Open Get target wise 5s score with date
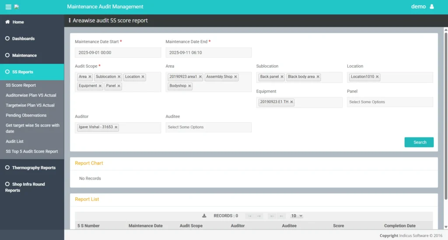Viewport: 448px width, 240px height. [x=32, y=128]
